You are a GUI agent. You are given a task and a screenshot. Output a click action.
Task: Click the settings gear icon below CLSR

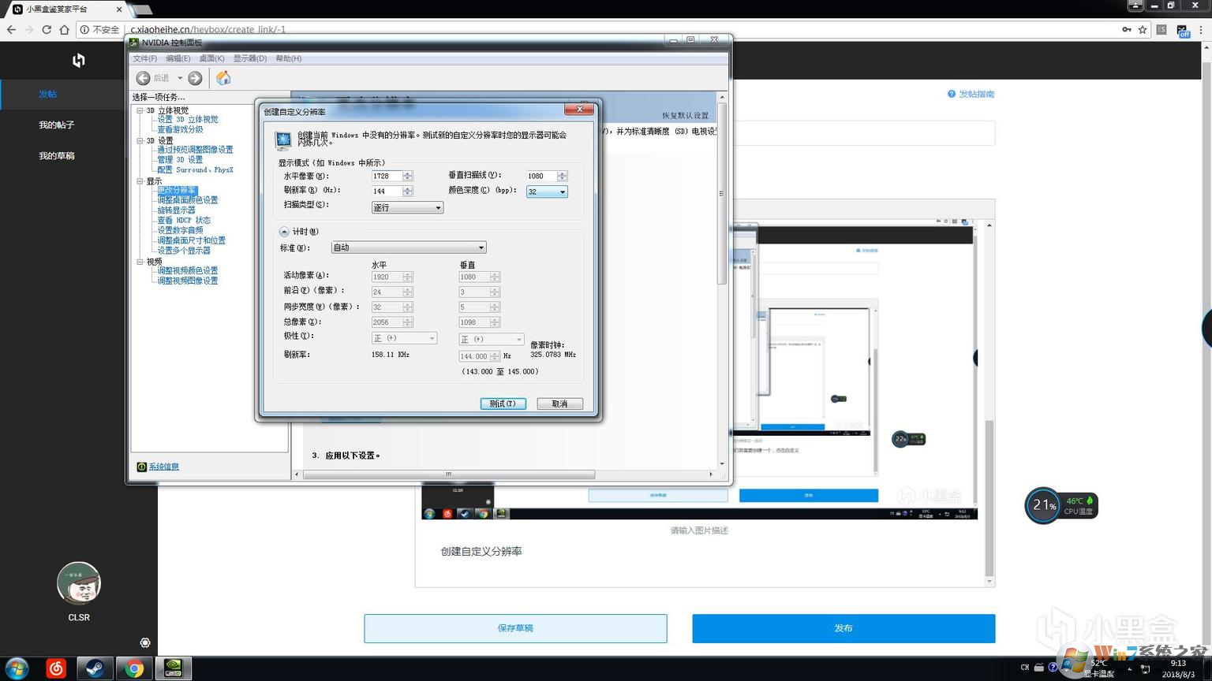click(144, 643)
